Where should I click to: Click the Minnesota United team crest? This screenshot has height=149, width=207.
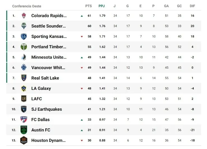point(24,57)
